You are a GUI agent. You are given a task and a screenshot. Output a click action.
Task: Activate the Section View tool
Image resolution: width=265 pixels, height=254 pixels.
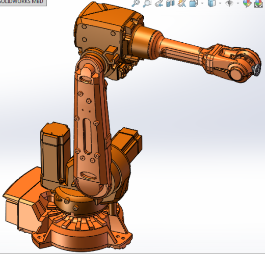pyautogui.click(x=170, y=4)
